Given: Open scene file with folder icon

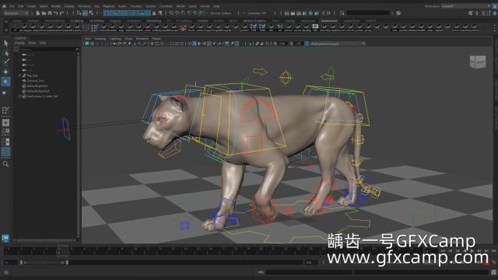Looking at the screenshot, I should pos(44,13).
